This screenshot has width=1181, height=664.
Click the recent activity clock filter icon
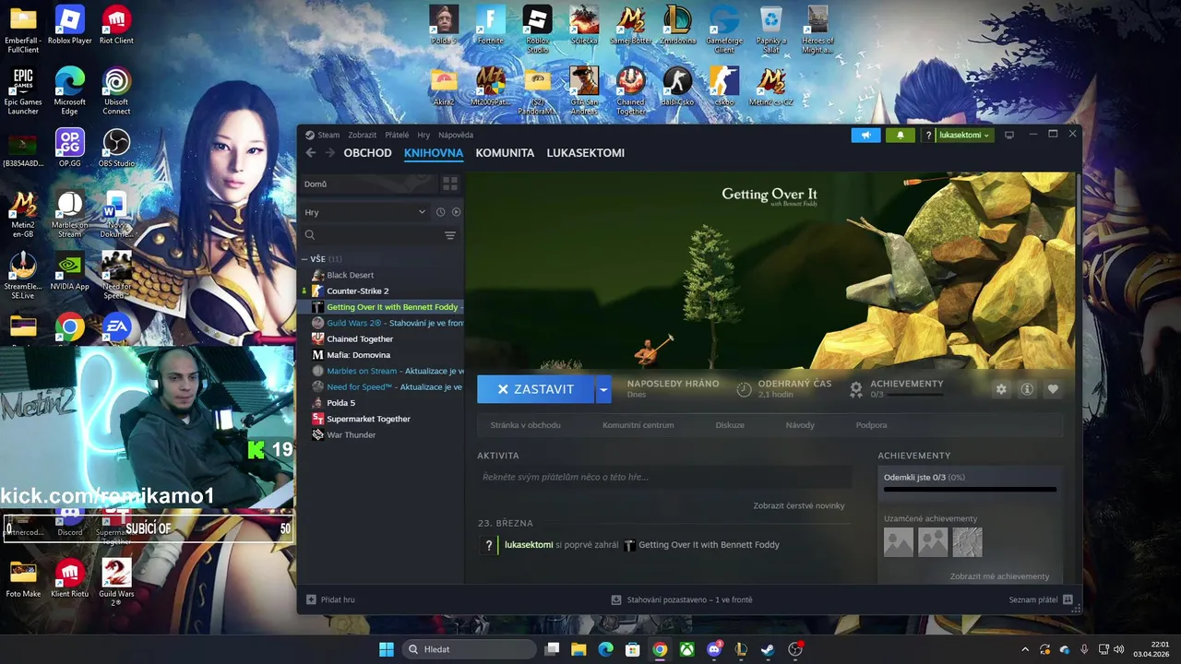(440, 212)
